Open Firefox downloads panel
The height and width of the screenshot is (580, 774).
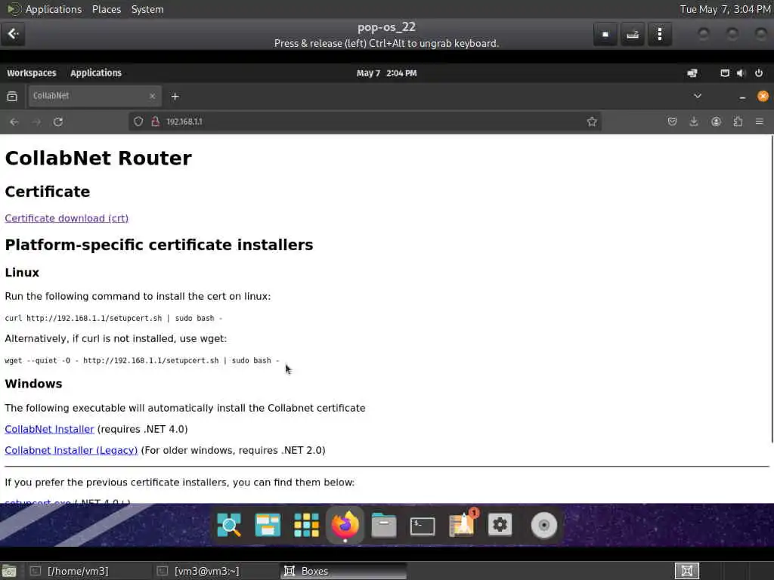(x=694, y=122)
